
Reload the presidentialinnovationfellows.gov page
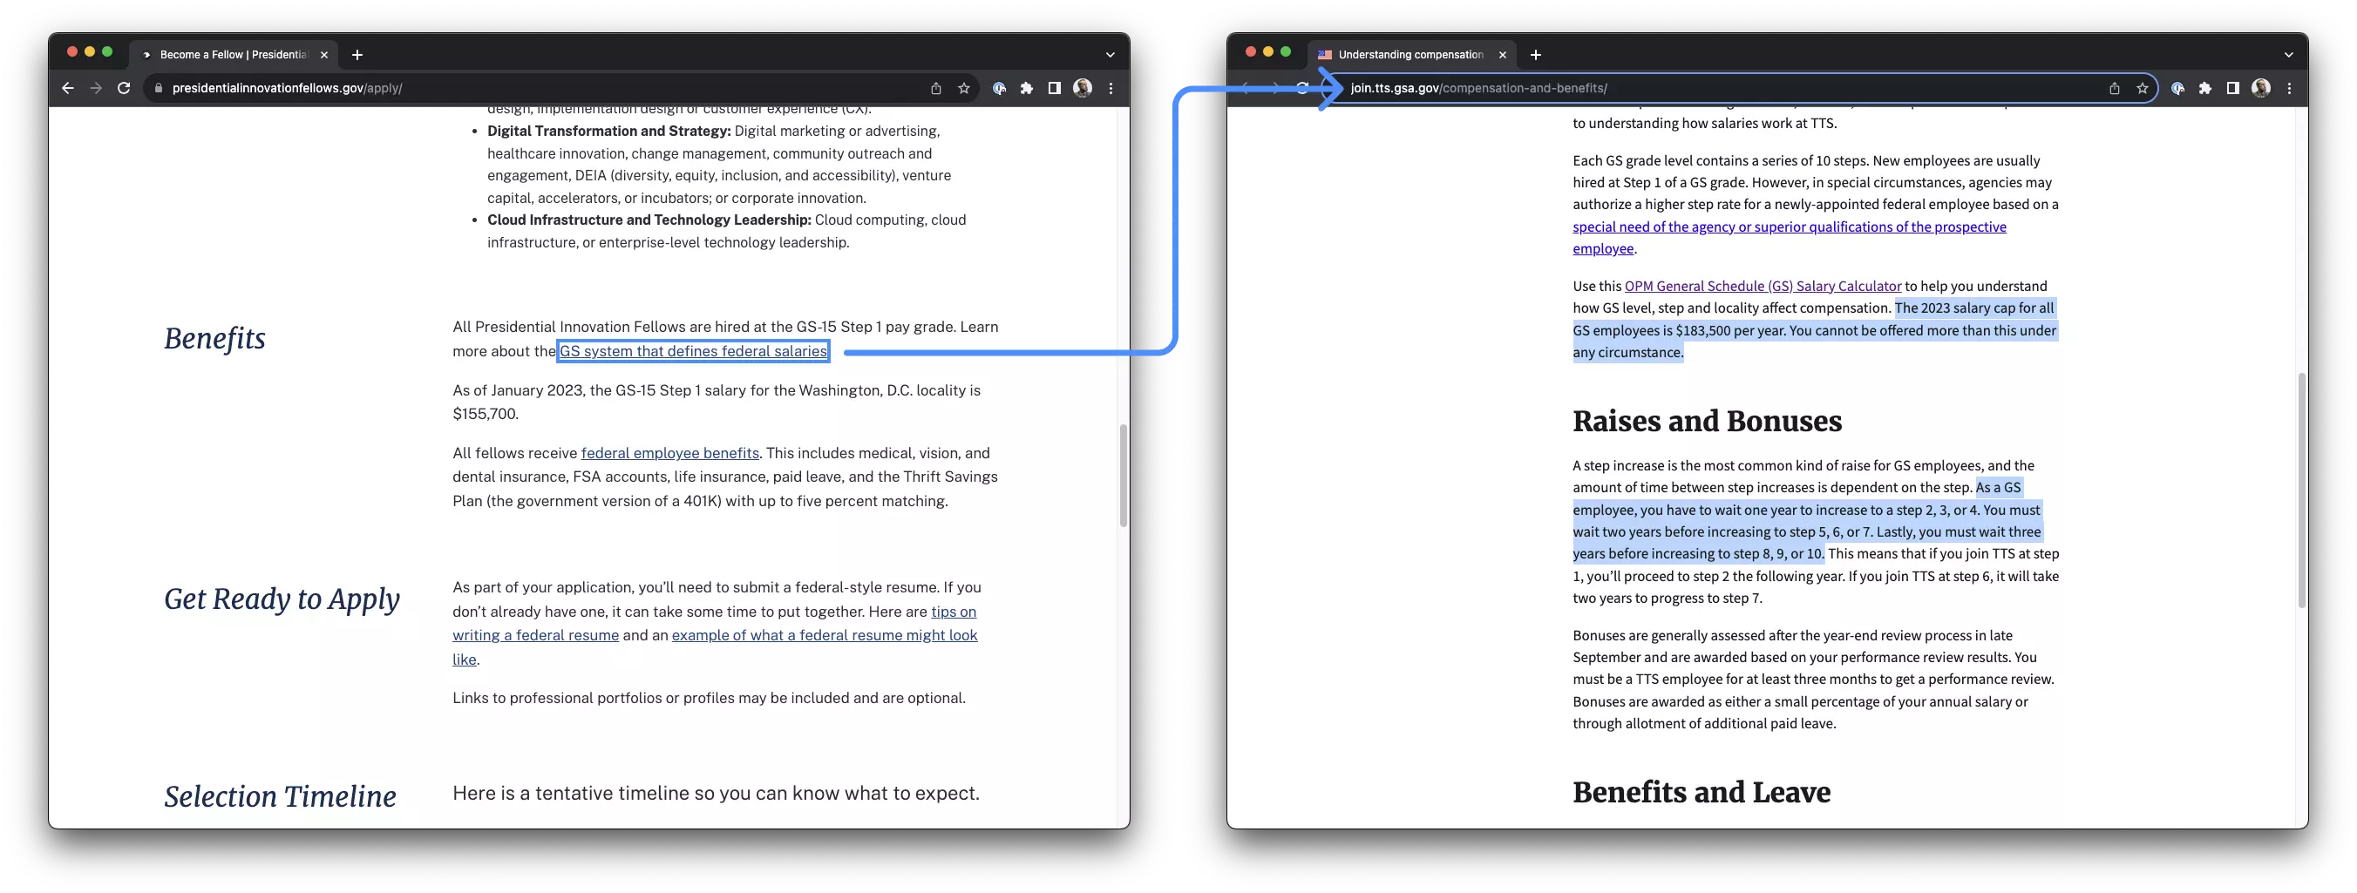(124, 89)
